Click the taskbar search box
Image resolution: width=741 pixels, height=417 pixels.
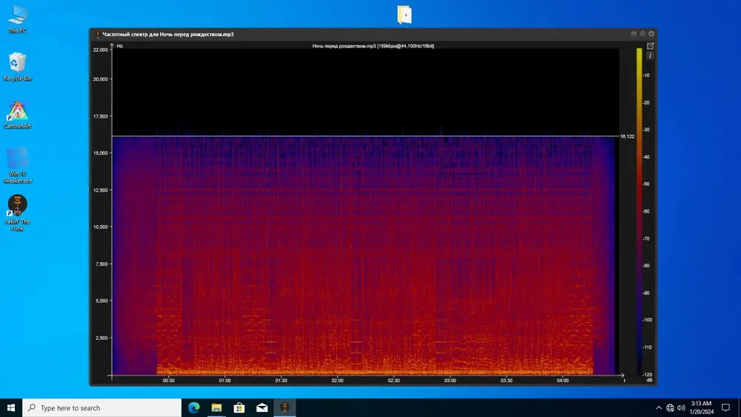(x=102, y=407)
